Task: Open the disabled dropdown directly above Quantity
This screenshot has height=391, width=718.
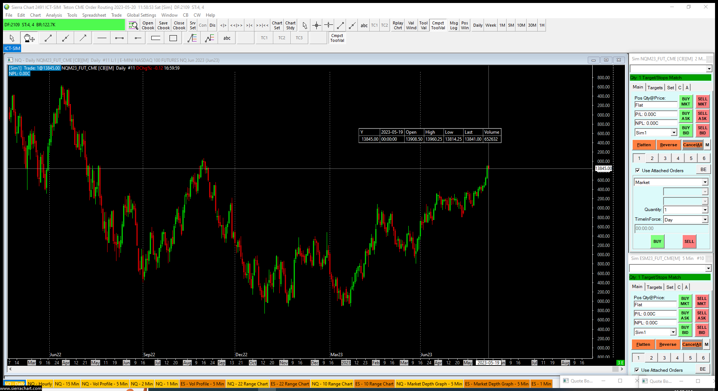Action: [x=705, y=201]
